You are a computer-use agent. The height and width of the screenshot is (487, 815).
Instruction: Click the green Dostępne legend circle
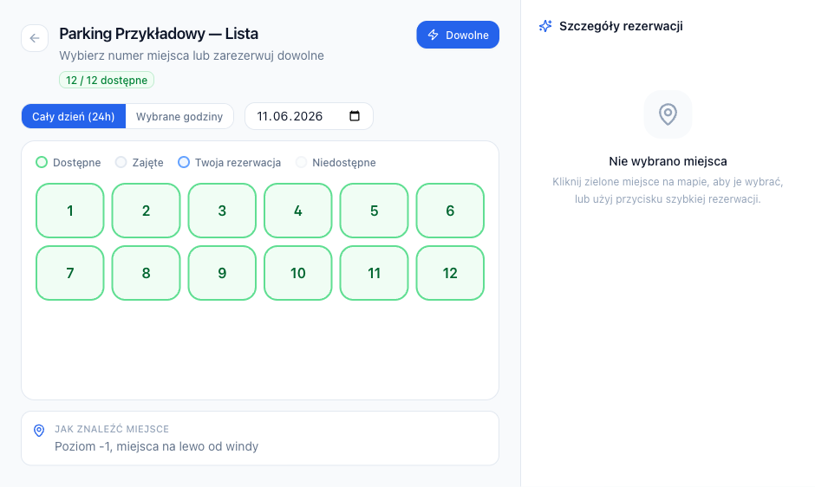42,162
